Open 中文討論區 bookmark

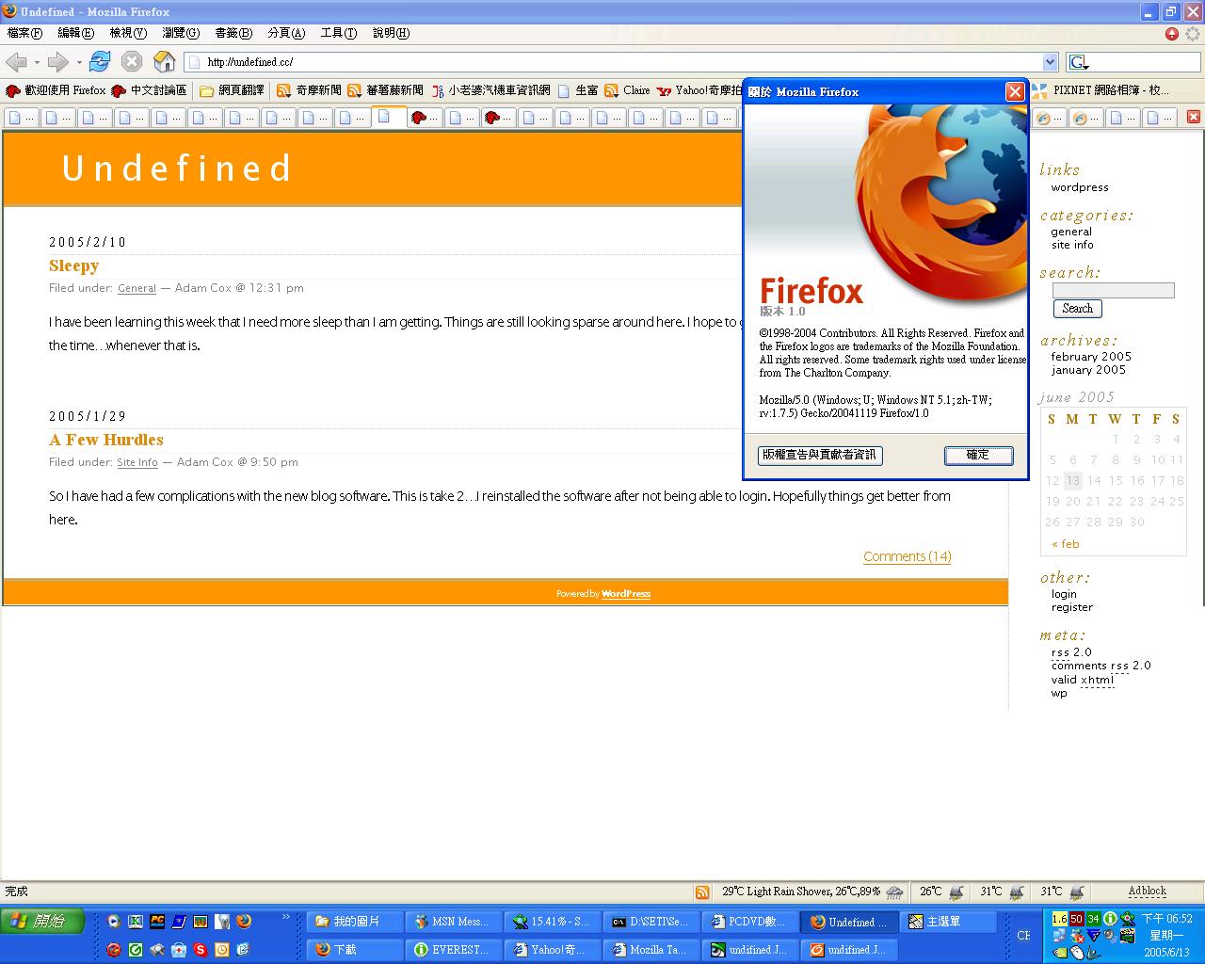coord(149,90)
